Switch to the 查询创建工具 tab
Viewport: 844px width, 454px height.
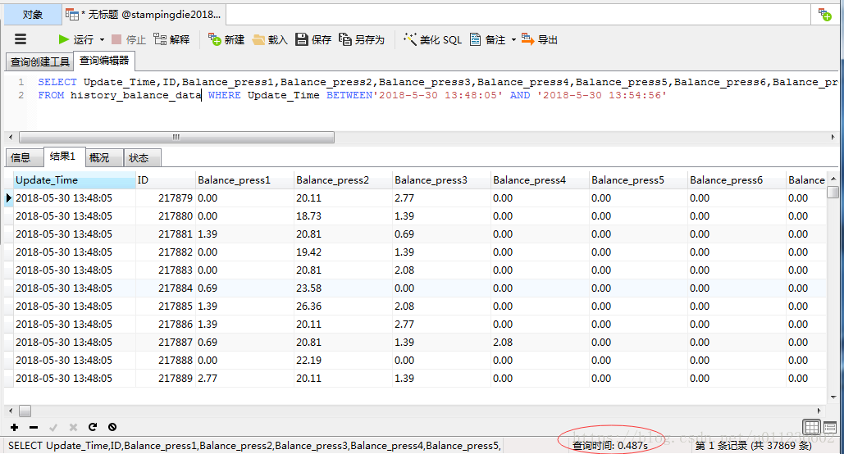(x=40, y=61)
